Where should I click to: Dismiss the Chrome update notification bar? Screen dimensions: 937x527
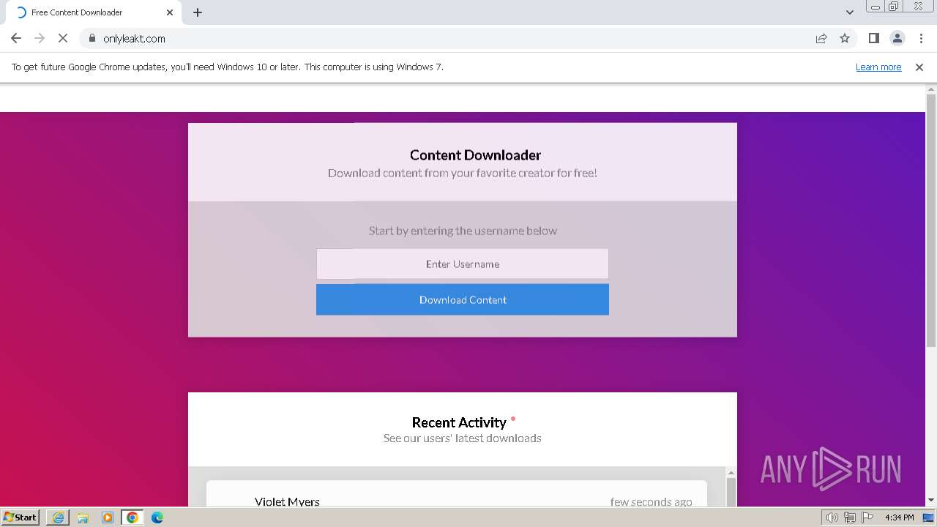919,67
